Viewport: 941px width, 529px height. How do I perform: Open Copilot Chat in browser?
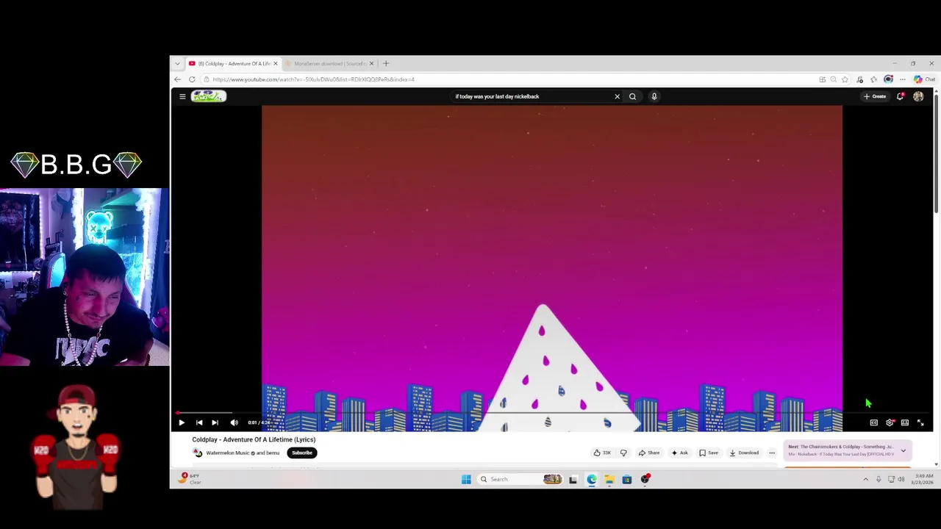point(925,79)
